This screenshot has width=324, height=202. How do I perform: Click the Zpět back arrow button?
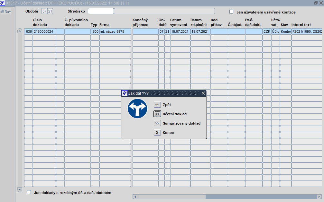(157, 105)
